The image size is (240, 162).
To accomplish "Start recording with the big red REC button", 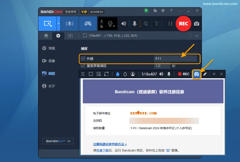I will (x=183, y=24).
